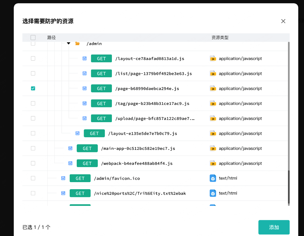Check the /webpack-b4eafee488ab84f4.js checkbox
This screenshot has width=304, height=236.
[x=33, y=163]
